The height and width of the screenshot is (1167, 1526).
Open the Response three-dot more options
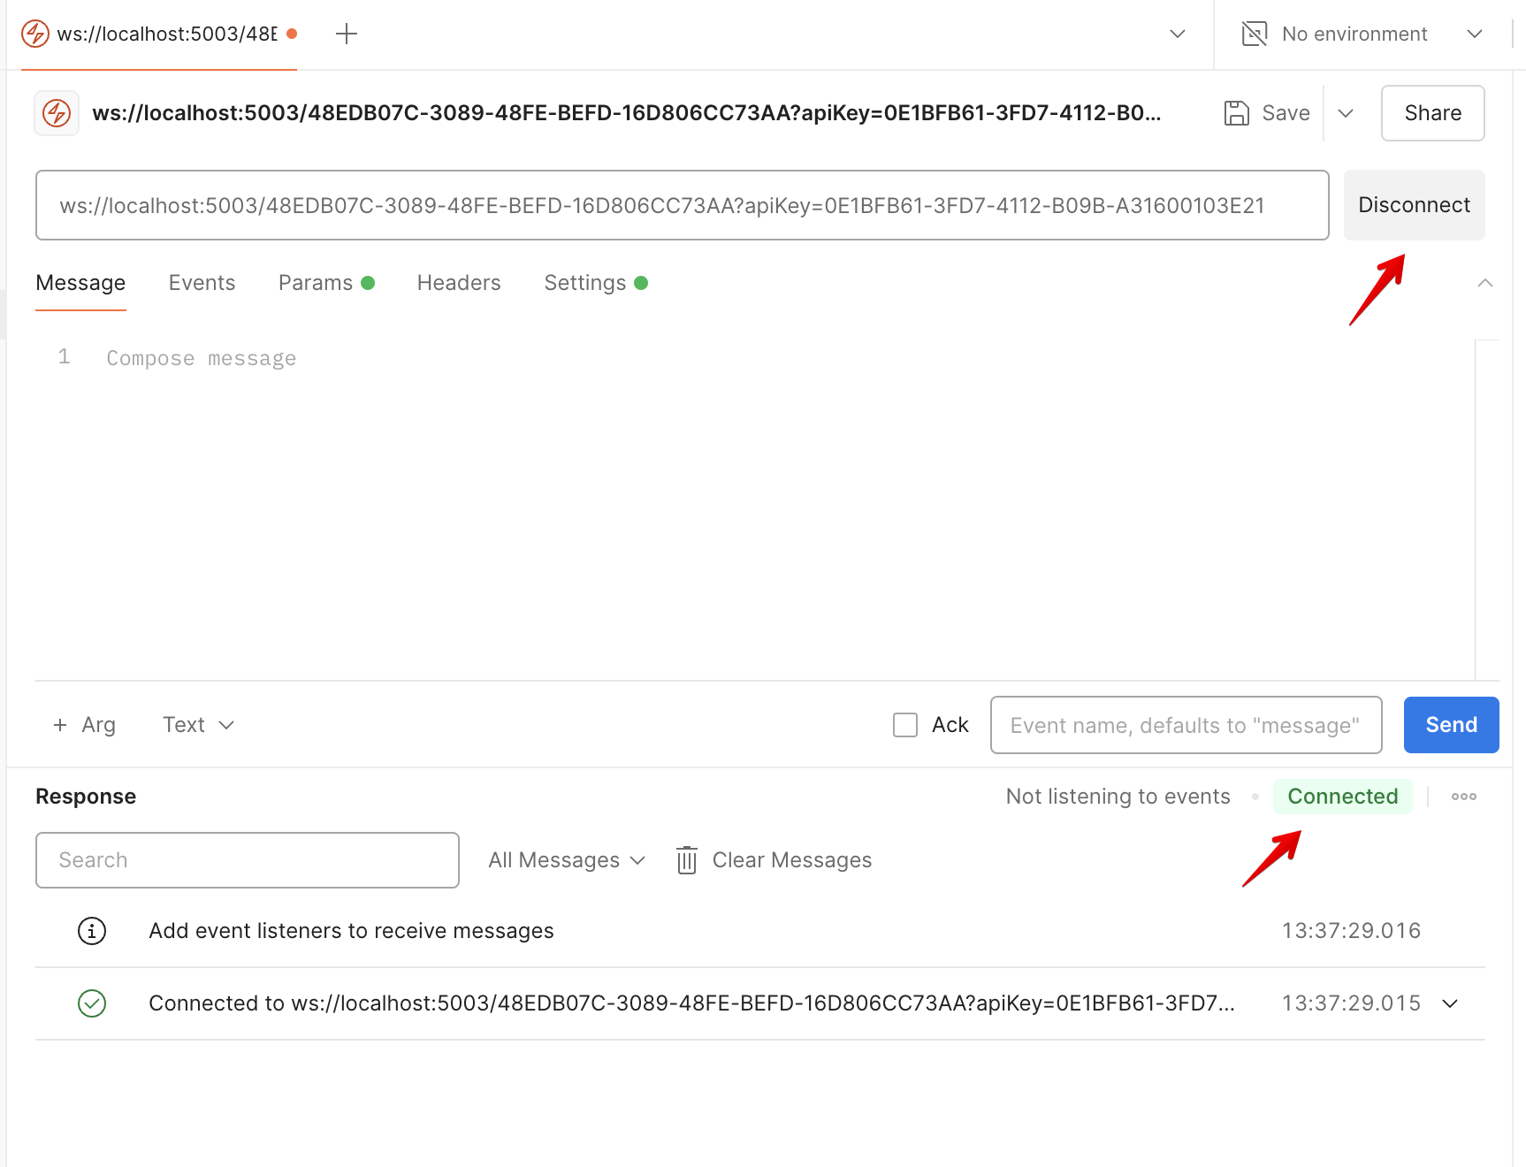[x=1464, y=797]
